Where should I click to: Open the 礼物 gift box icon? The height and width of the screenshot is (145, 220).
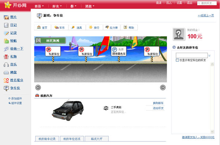pyautogui.click(x=6, y=57)
